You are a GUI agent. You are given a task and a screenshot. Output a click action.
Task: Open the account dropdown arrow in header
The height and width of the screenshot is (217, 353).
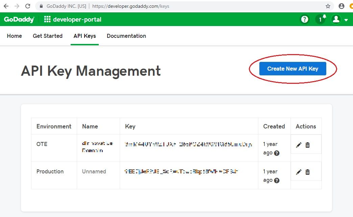[347, 19]
